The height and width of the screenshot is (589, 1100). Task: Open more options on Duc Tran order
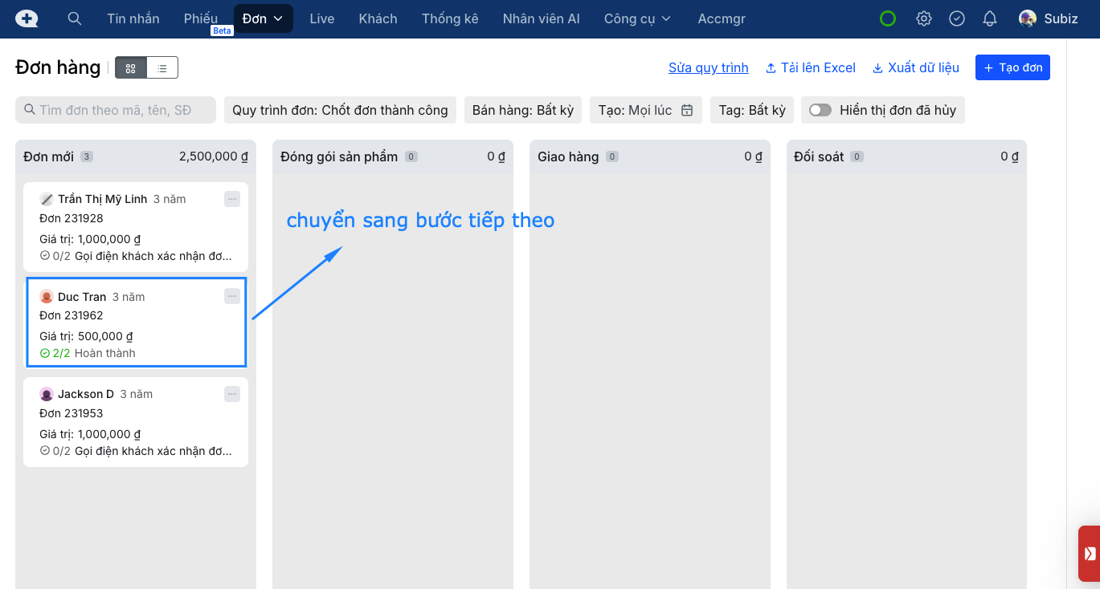click(x=232, y=296)
